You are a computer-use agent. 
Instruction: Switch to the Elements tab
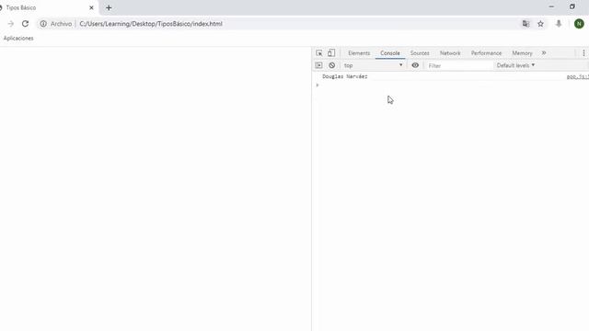click(x=359, y=53)
